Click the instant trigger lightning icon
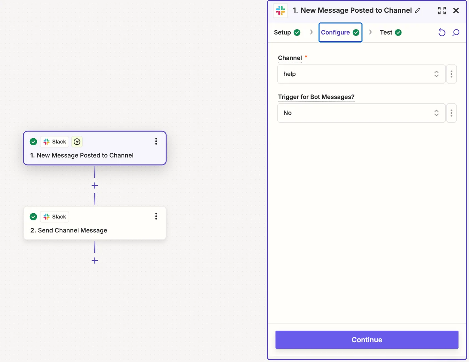469x362 pixels. click(x=77, y=142)
